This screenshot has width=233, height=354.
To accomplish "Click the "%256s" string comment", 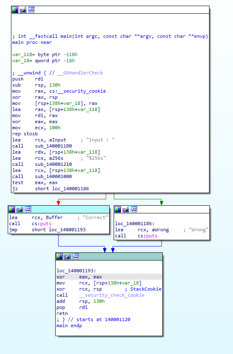I will pyautogui.click(x=96, y=158).
